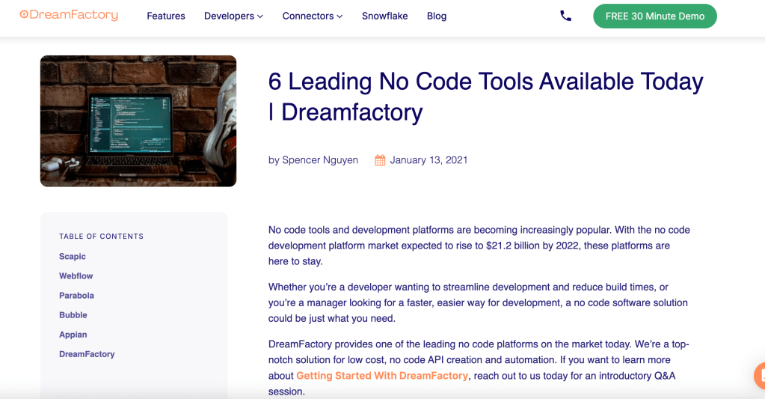
Task: Click the orange chat widget icon
Action: coord(759,374)
